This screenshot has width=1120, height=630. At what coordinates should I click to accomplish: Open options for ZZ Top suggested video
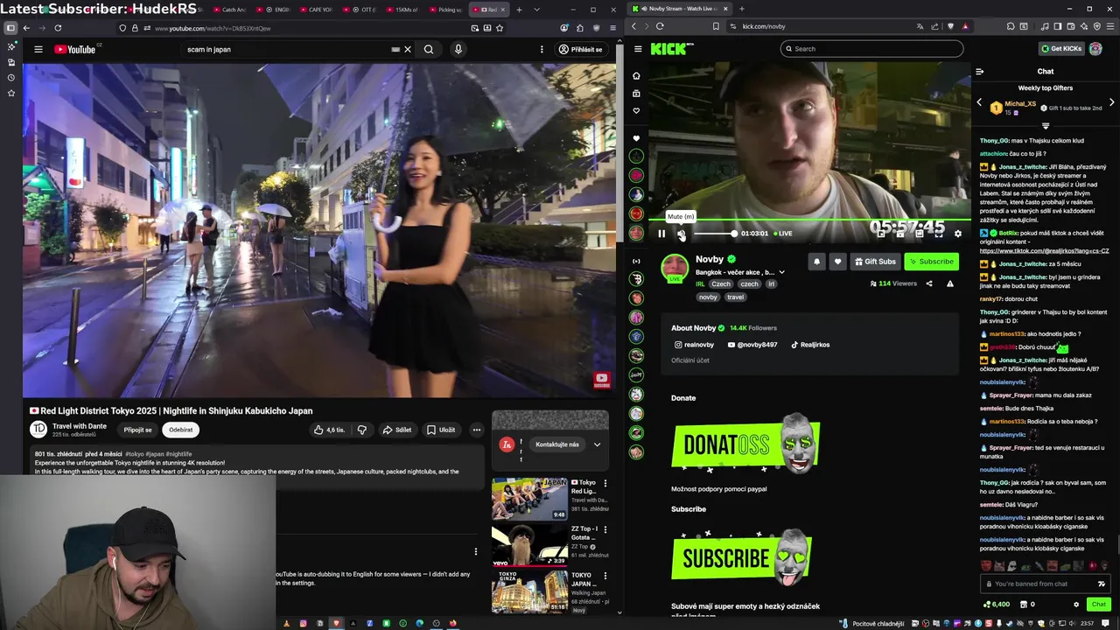[x=605, y=530]
